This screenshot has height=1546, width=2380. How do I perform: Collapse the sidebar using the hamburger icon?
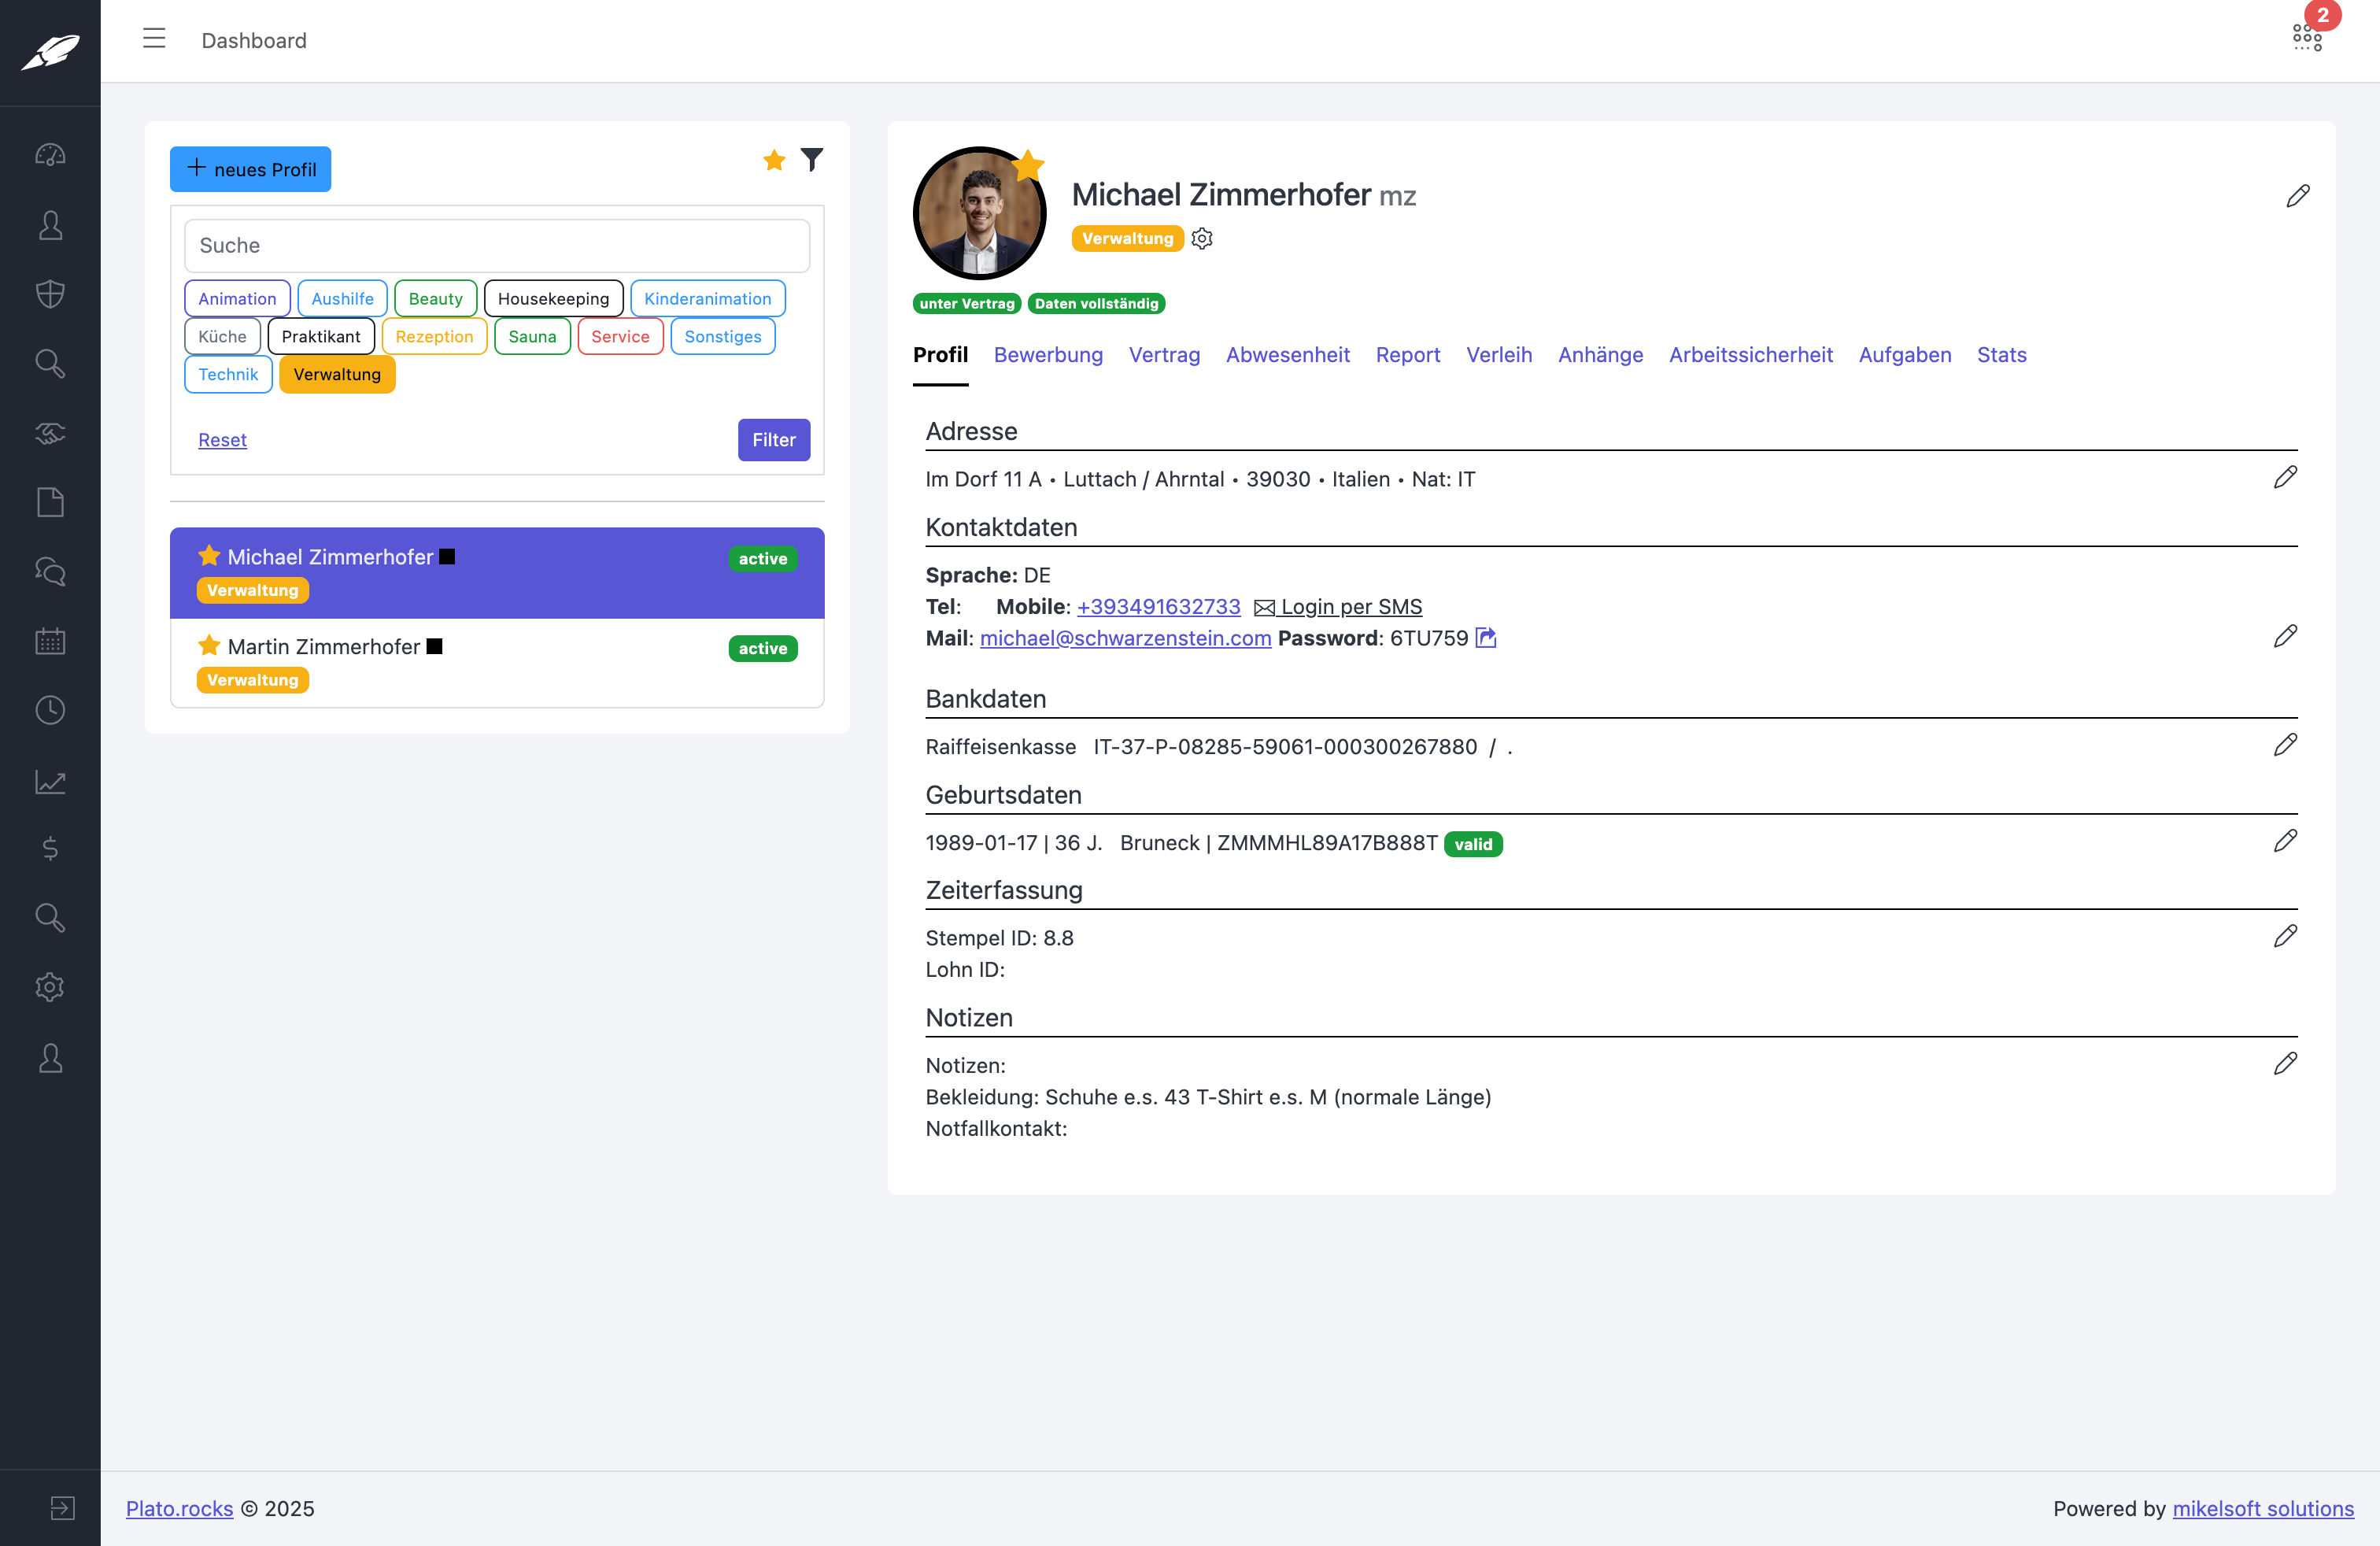coord(154,39)
